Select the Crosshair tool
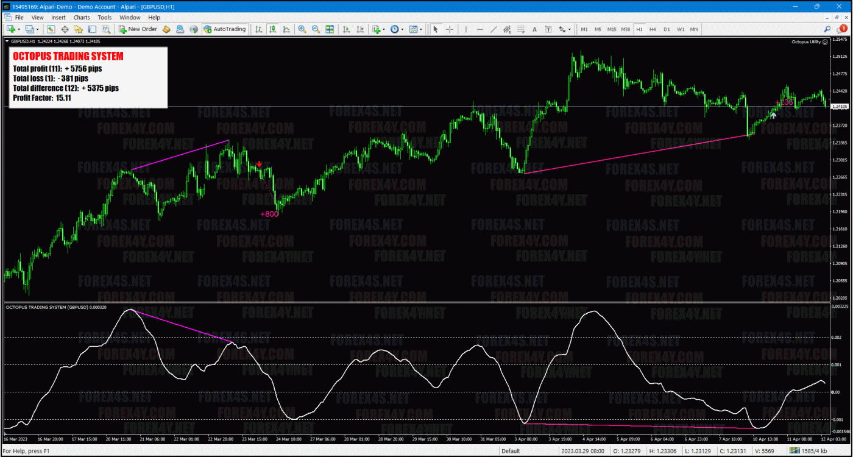Image resolution: width=853 pixels, height=457 pixels. click(449, 29)
